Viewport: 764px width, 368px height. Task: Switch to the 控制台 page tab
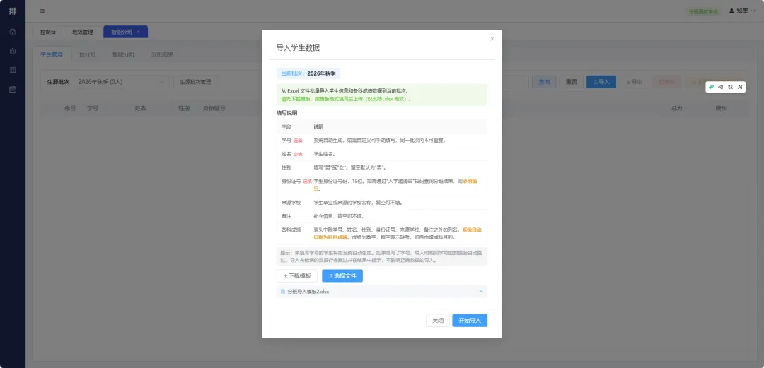[x=48, y=32]
